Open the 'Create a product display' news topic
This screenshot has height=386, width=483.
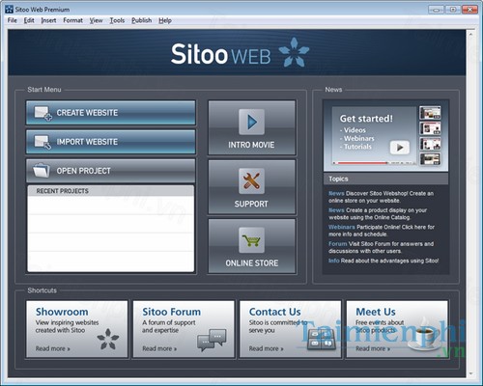pyautogui.click(x=378, y=214)
